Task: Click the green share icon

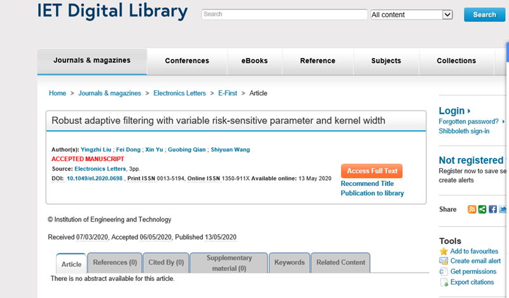Action: click(482, 209)
